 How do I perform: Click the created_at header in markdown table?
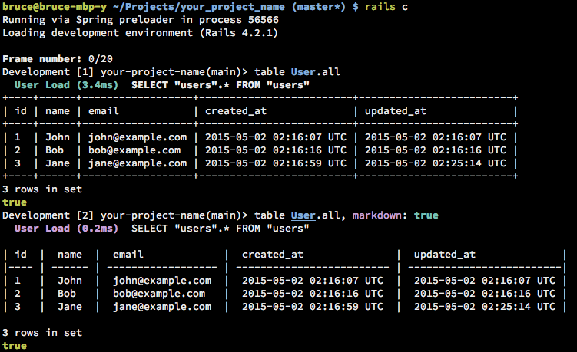pyautogui.click(x=273, y=255)
